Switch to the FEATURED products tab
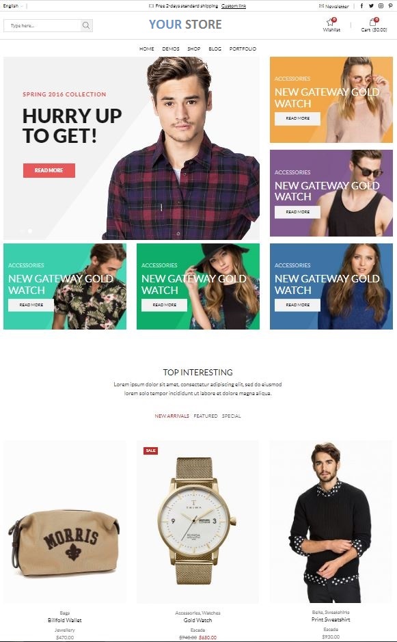Screen dimensions: 397x642 [x=206, y=416]
